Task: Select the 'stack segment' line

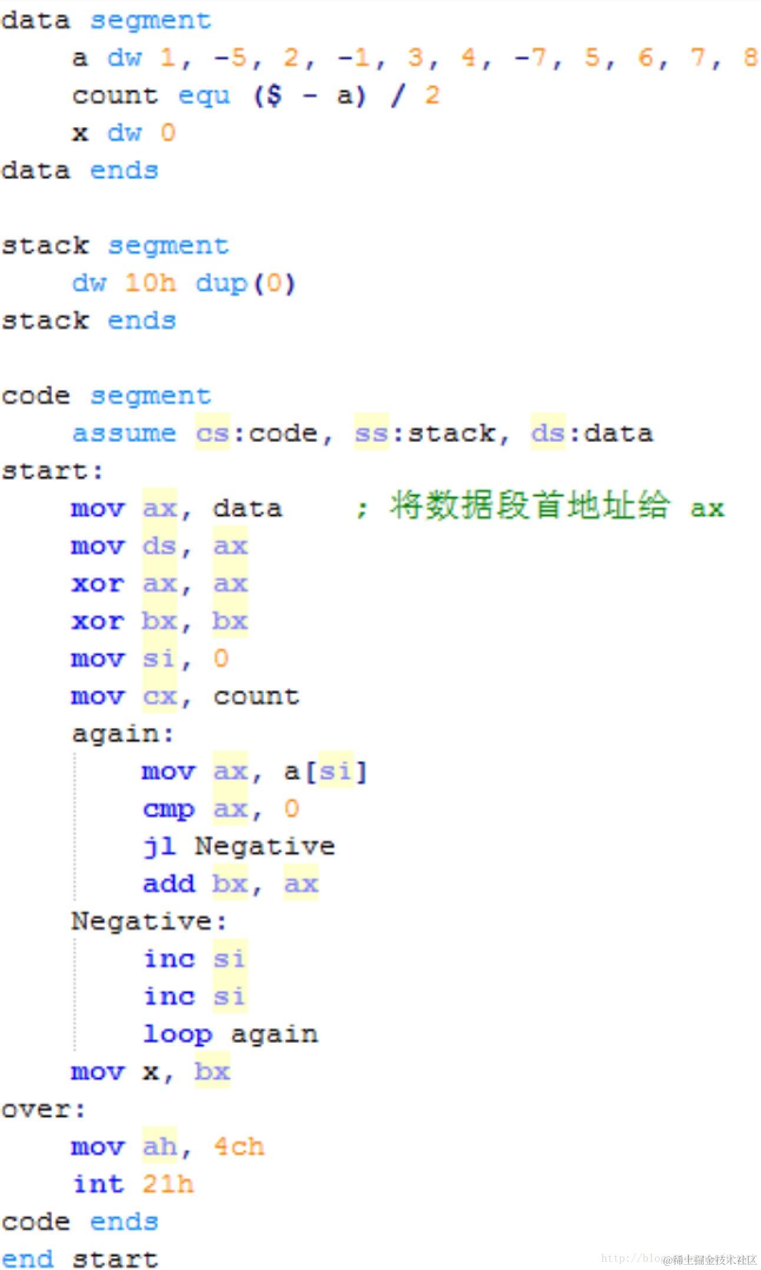Action: (115, 246)
